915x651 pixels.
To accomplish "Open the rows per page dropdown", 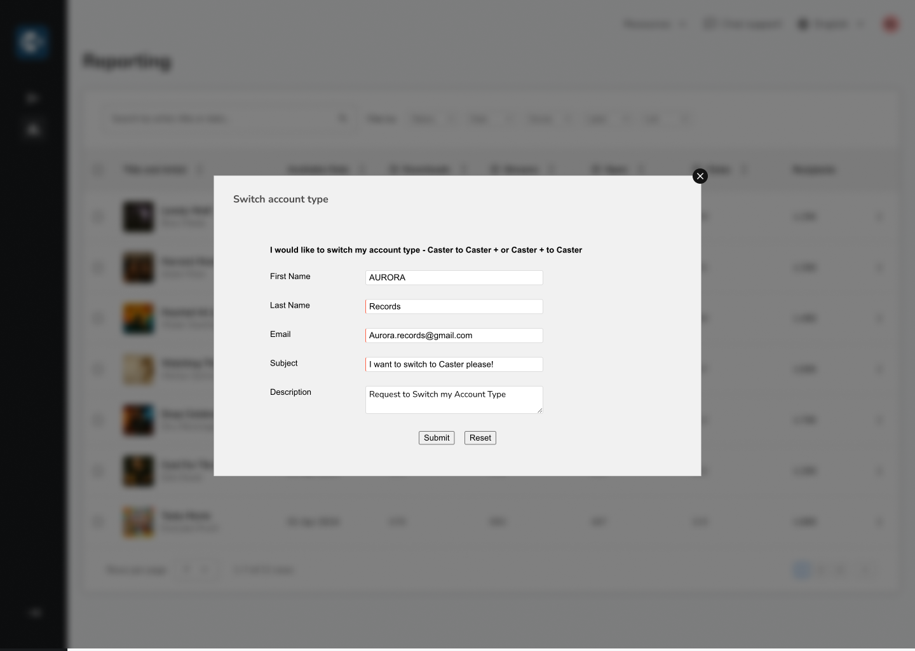I will (196, 570).
